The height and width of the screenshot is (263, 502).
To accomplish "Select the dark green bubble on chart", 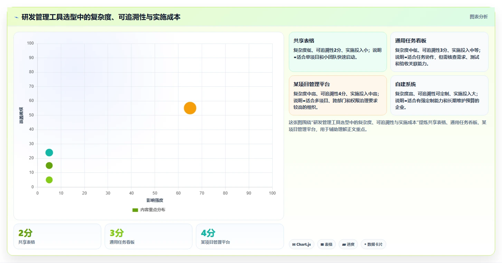I will point(49,166).
